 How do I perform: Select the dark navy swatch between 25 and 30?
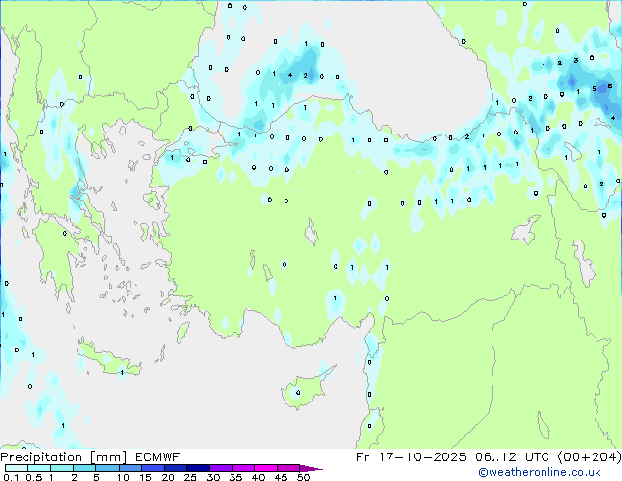[x=198, y=468]
